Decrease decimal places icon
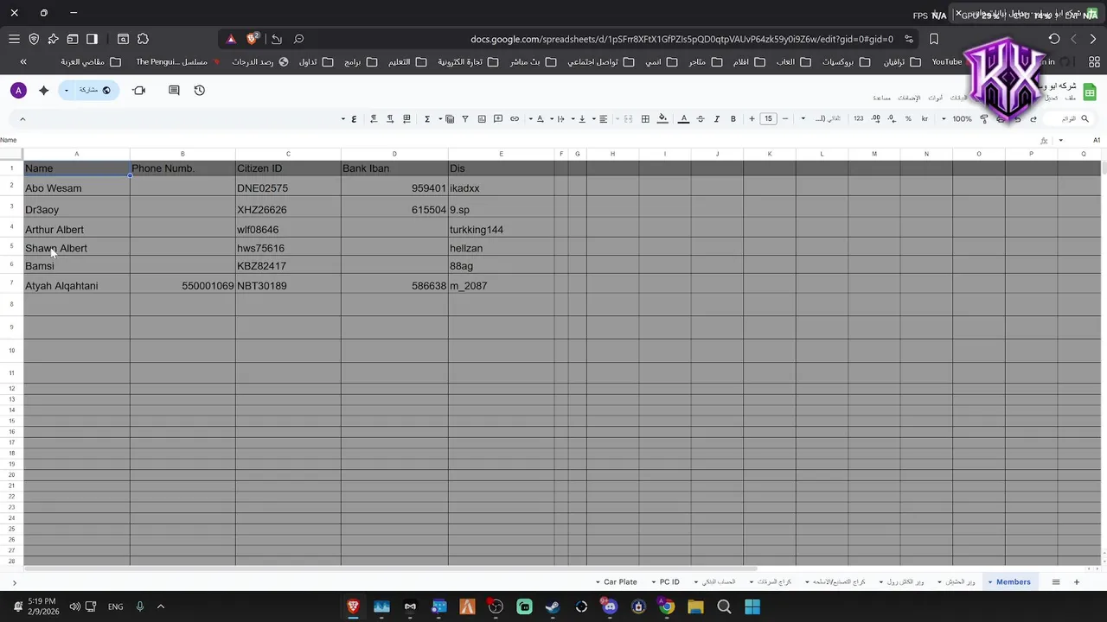The width and height of the screenshot is (1107, 622). (x=892, y=118)
